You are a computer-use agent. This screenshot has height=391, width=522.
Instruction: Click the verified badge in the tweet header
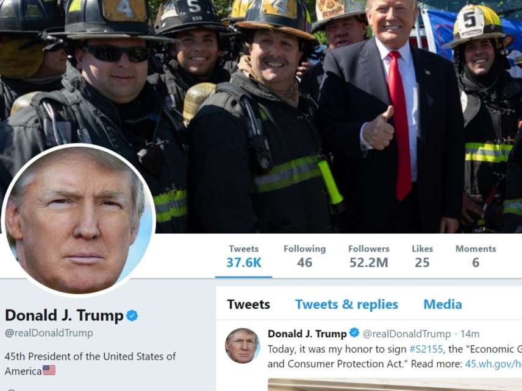click(354, 333)
